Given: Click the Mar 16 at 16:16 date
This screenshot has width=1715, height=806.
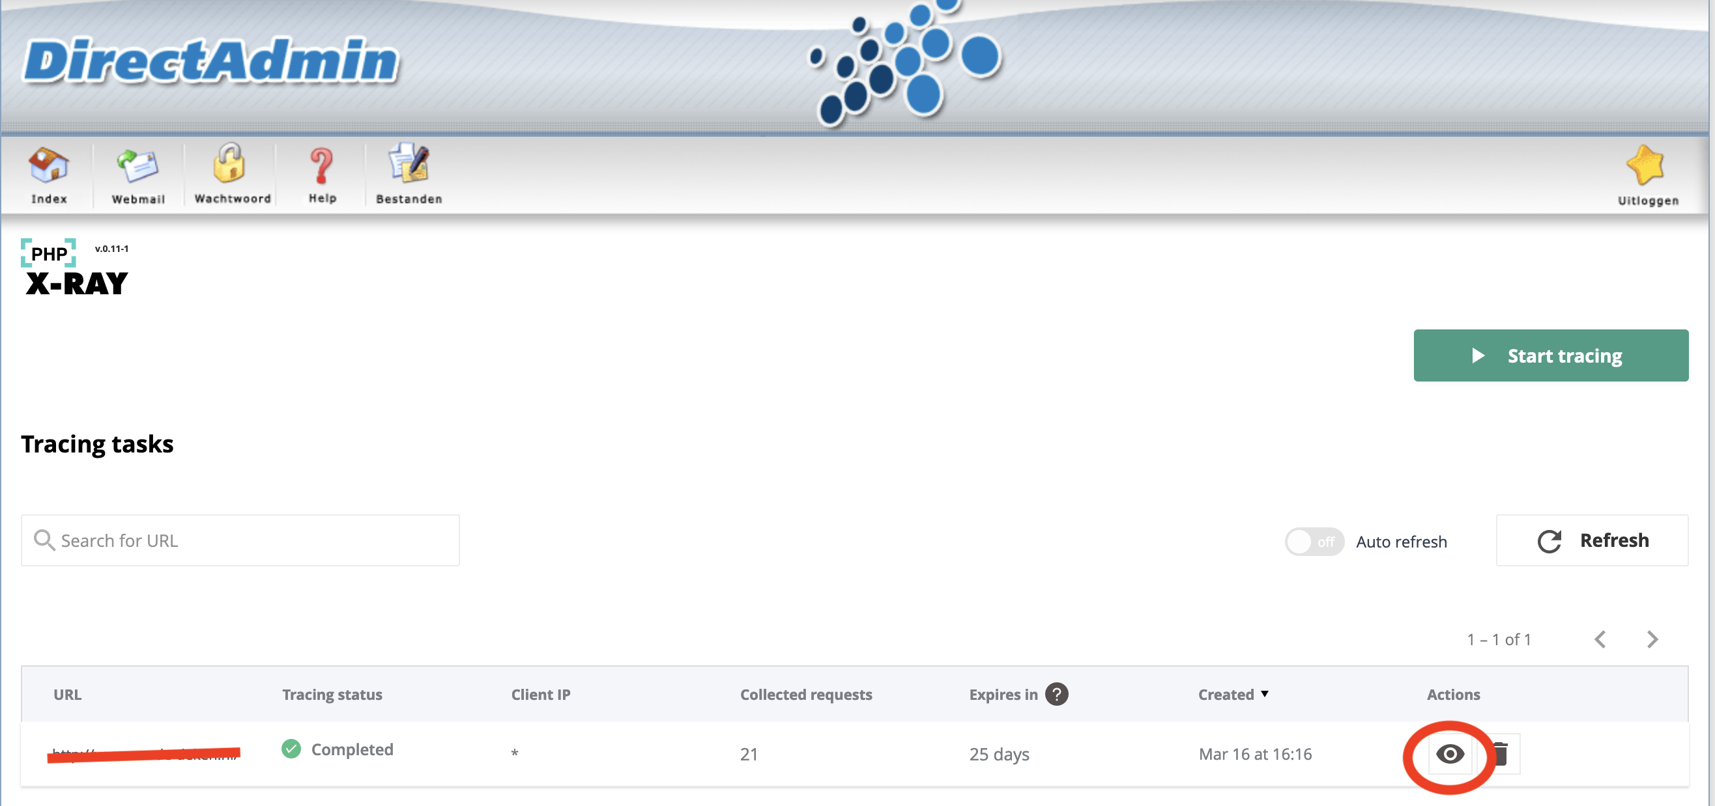Looking at the screenshot, I should coord(1255,754).
